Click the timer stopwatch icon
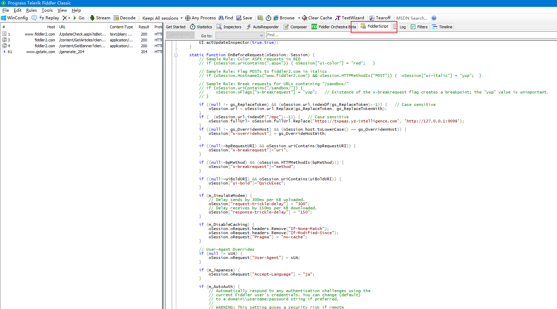 point(268,18)
